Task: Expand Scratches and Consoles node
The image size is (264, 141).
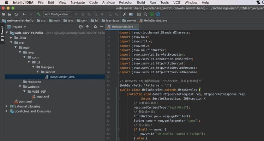Action: 7,111
